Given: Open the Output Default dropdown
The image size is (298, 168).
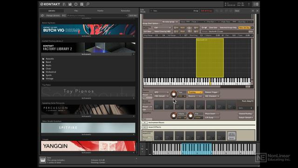Looking at the screenshot, I should coord(246,118).
